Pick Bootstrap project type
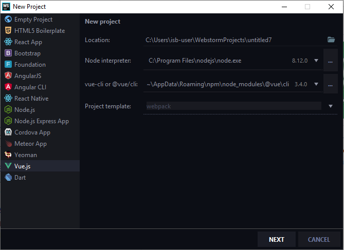This screenshot has height=250, width=344. 40,53
